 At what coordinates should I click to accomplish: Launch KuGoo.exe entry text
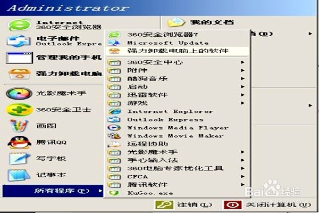pyautogui.click(x=150, y=193)
